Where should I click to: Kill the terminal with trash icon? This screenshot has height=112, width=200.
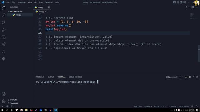pyautogui.click(x=190, y=77)
